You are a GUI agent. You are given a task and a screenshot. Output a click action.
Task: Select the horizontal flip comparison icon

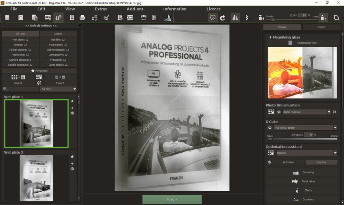(235, 17)
